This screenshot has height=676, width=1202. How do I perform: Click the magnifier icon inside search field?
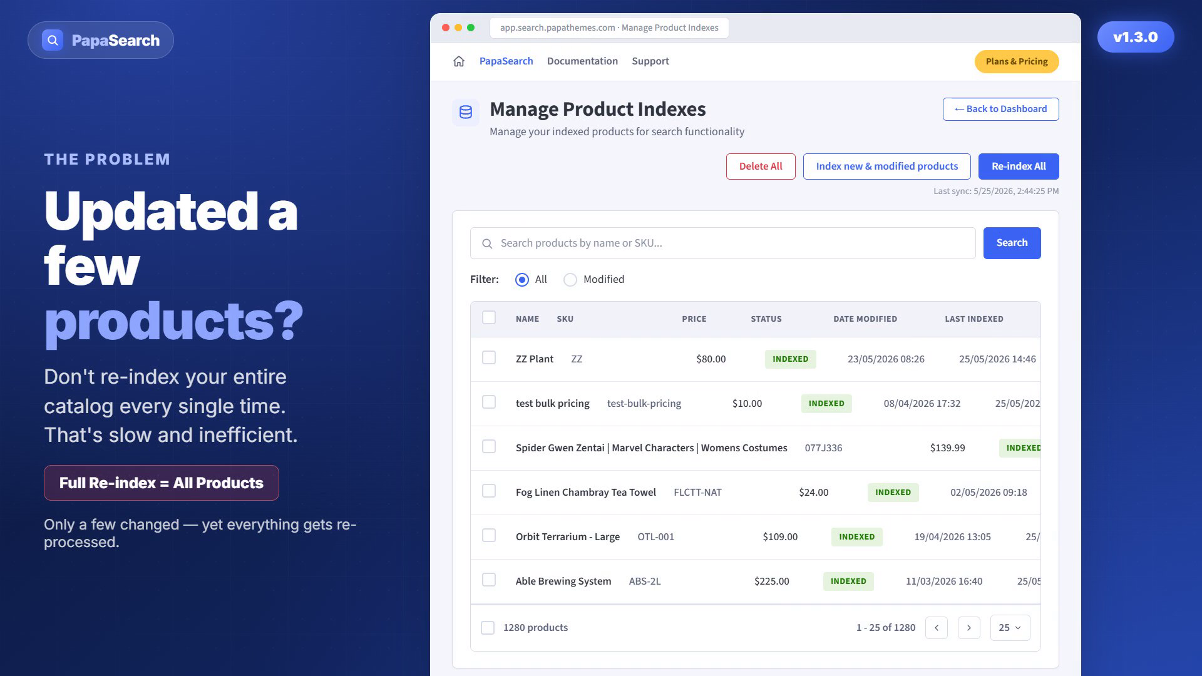487,243
